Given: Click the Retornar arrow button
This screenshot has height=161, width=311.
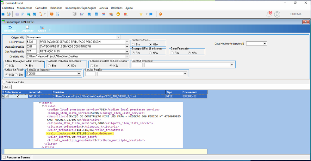Looking at the screenshot, I should tap(10, 29).
